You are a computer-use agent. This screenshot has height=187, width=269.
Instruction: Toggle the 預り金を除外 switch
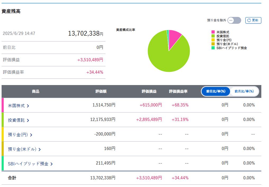[x=234, y=20]
